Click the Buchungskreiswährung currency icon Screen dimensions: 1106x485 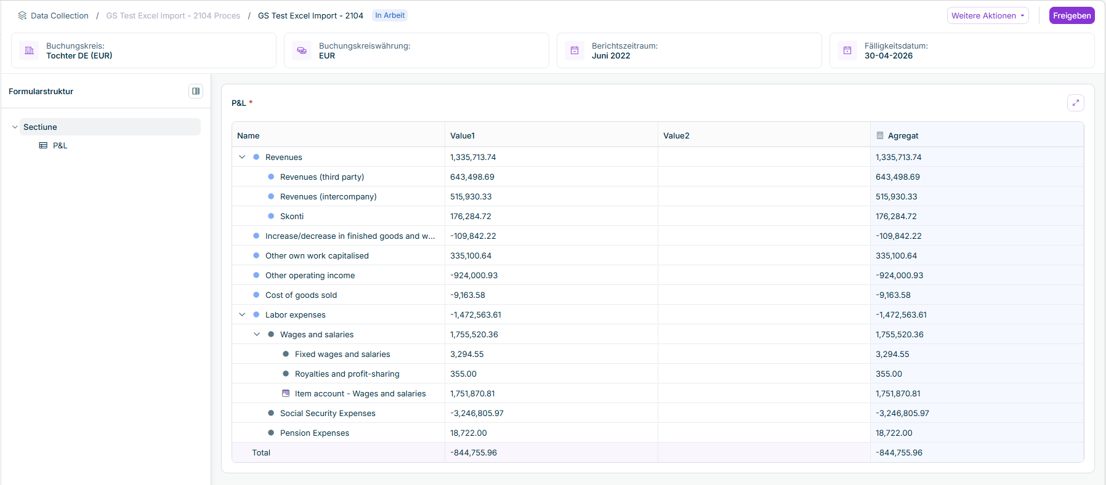click(302, 50)
